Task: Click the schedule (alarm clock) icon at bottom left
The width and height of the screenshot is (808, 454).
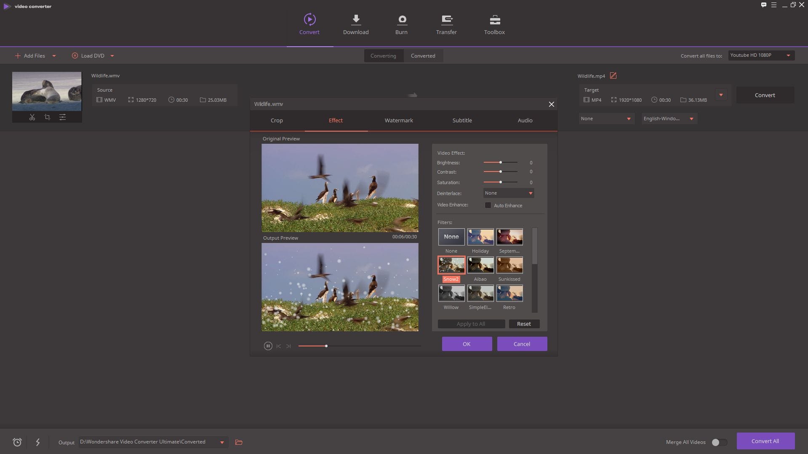Action: [17, 442]
